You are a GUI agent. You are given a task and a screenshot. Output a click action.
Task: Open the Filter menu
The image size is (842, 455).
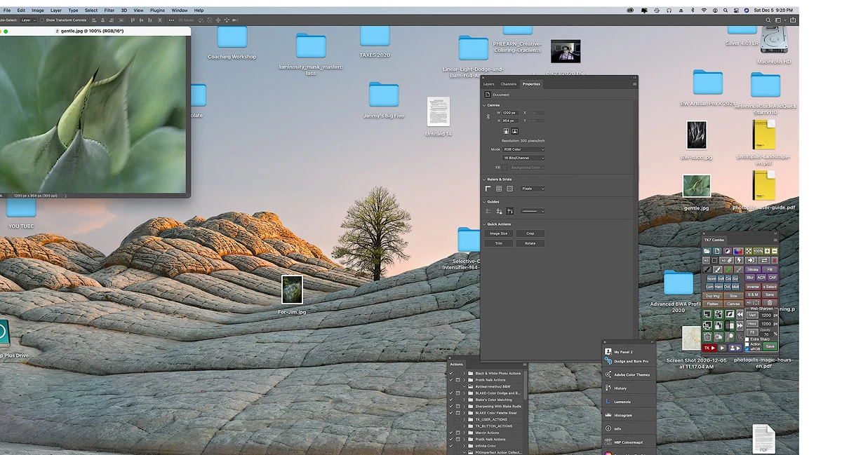[109, 11]
